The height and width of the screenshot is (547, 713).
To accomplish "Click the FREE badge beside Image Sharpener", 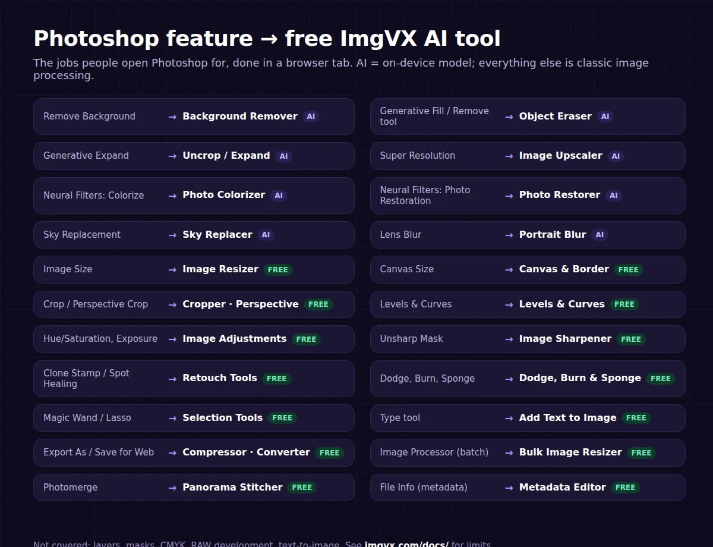I will 631,339.
